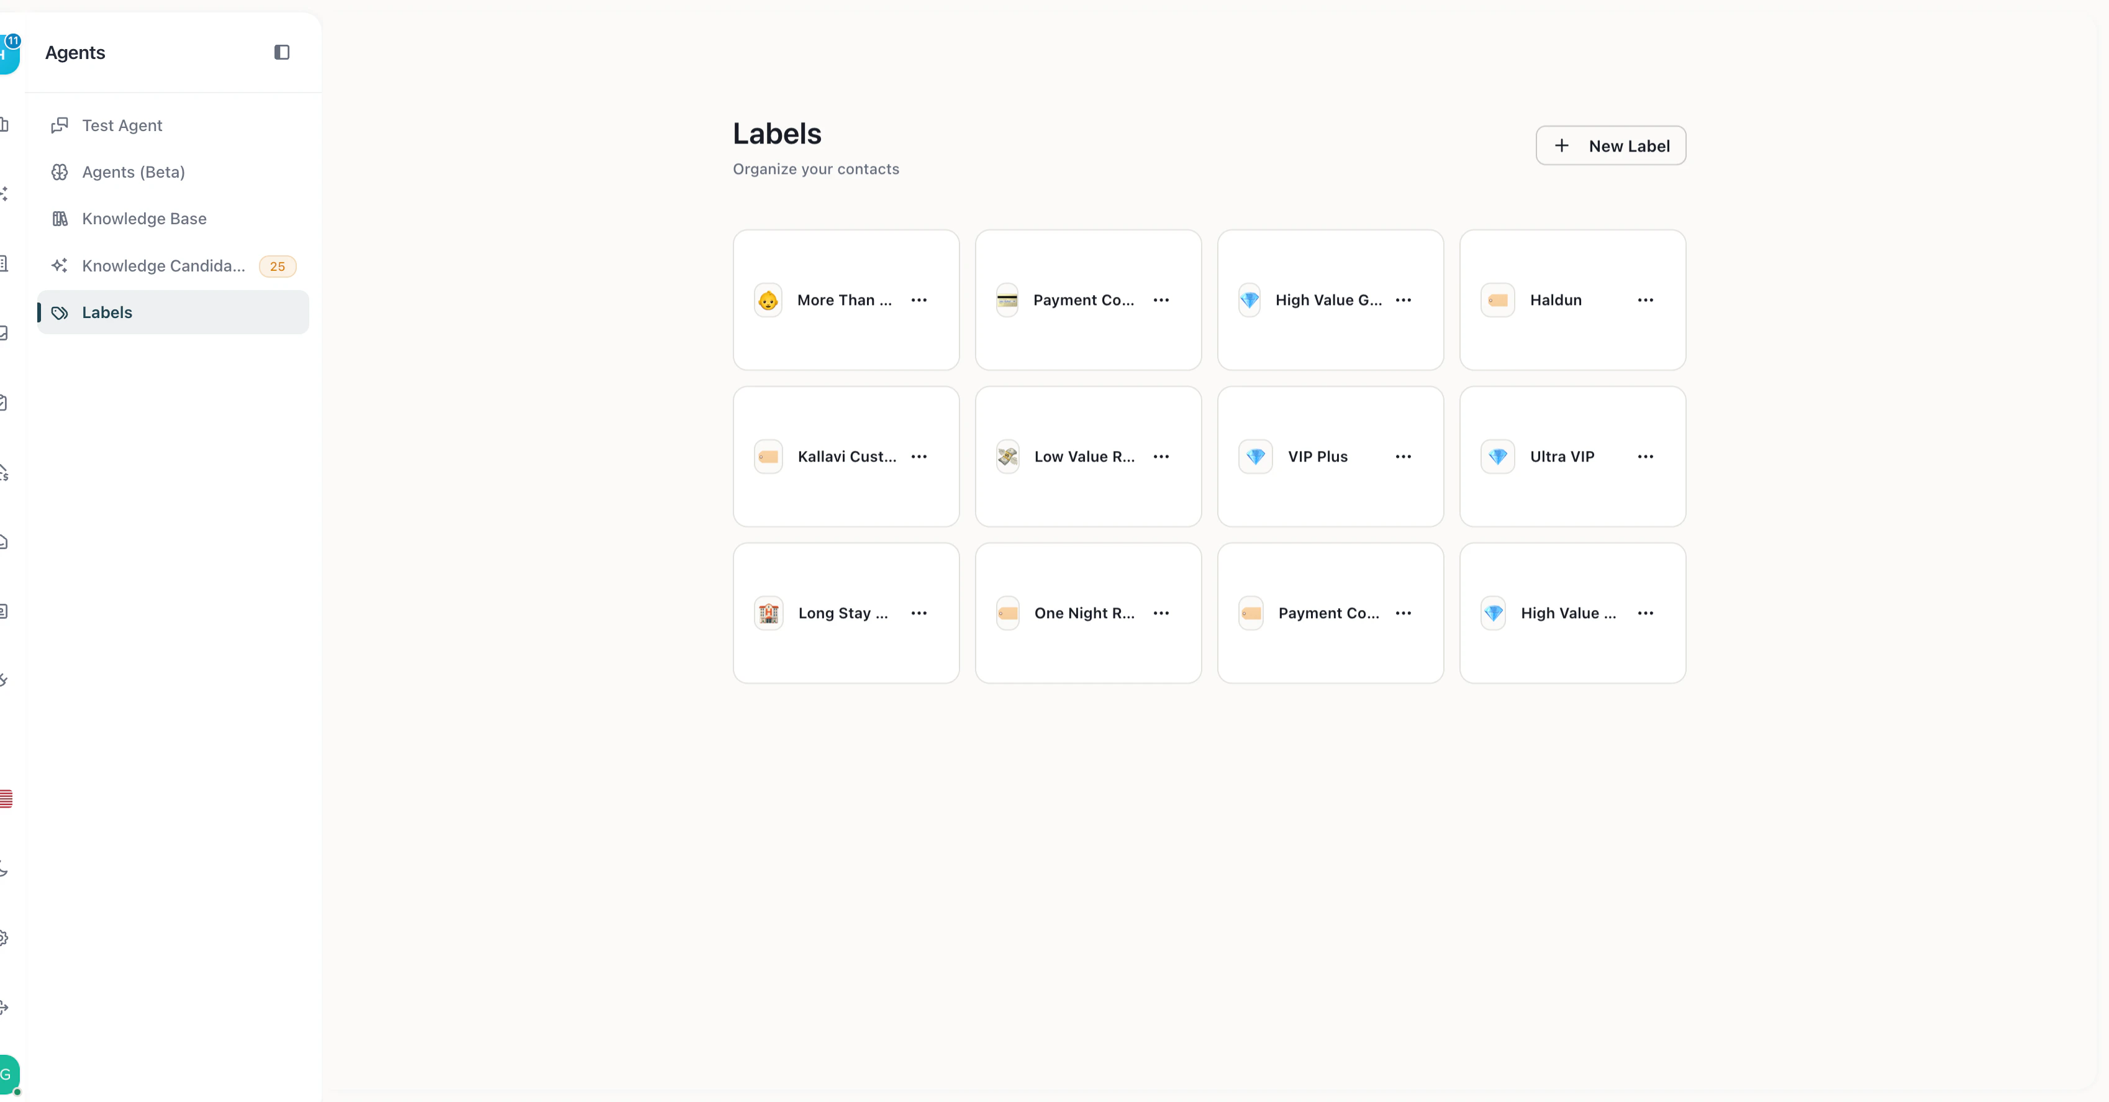
Task: Click the 25 badge on Knowledge Candidates
Action: (x=278, y=266)
